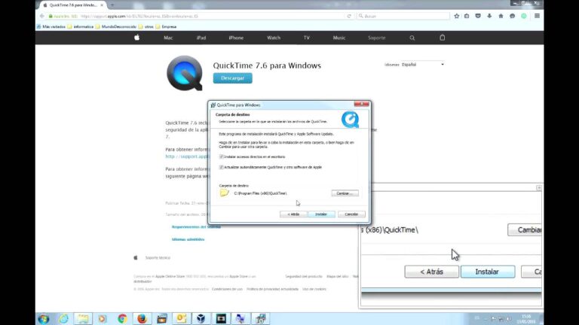Click the small Instalar button in the dialog
Viewport: 579px width, 325px height.
pyautogui.click(x=321, y=214)
